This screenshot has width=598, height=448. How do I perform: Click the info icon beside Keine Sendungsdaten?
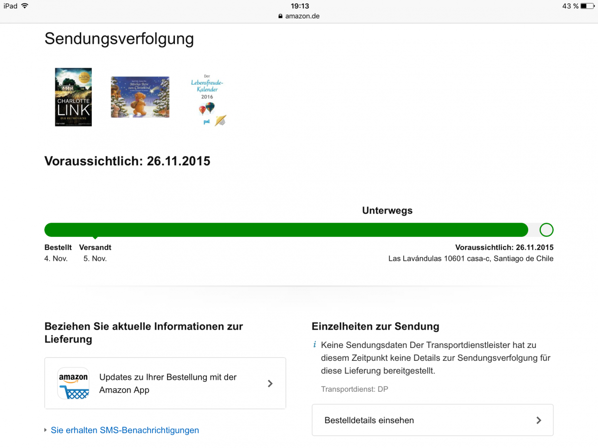click(x=314, y=344)
